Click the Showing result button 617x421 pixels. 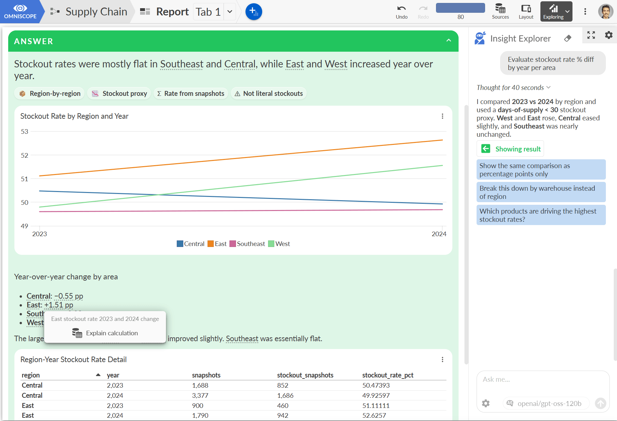510,149
